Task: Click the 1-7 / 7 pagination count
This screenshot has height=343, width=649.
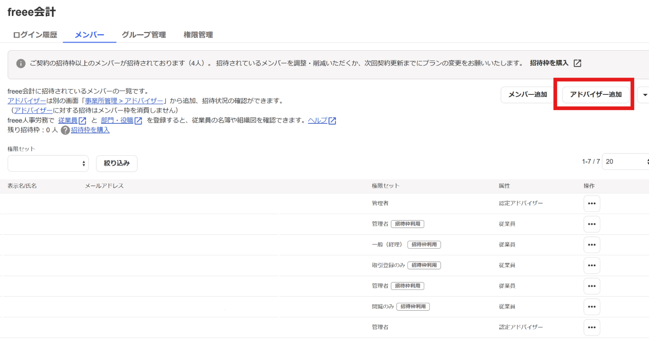Action: (x=591, y=161)
